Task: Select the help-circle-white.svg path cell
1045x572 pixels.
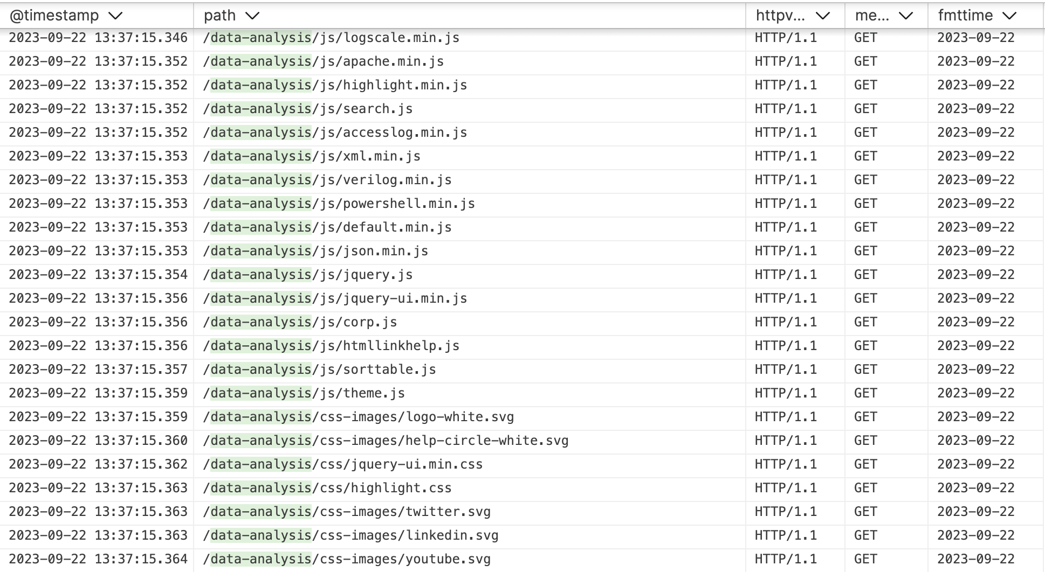Action: [386, 441]
